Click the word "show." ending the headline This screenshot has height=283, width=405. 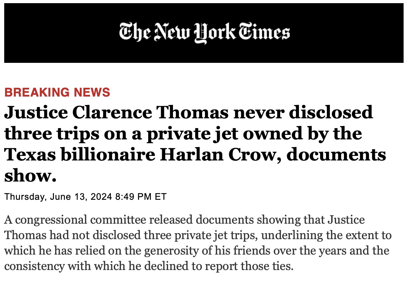pyautogui.click(x=30, y=176)
